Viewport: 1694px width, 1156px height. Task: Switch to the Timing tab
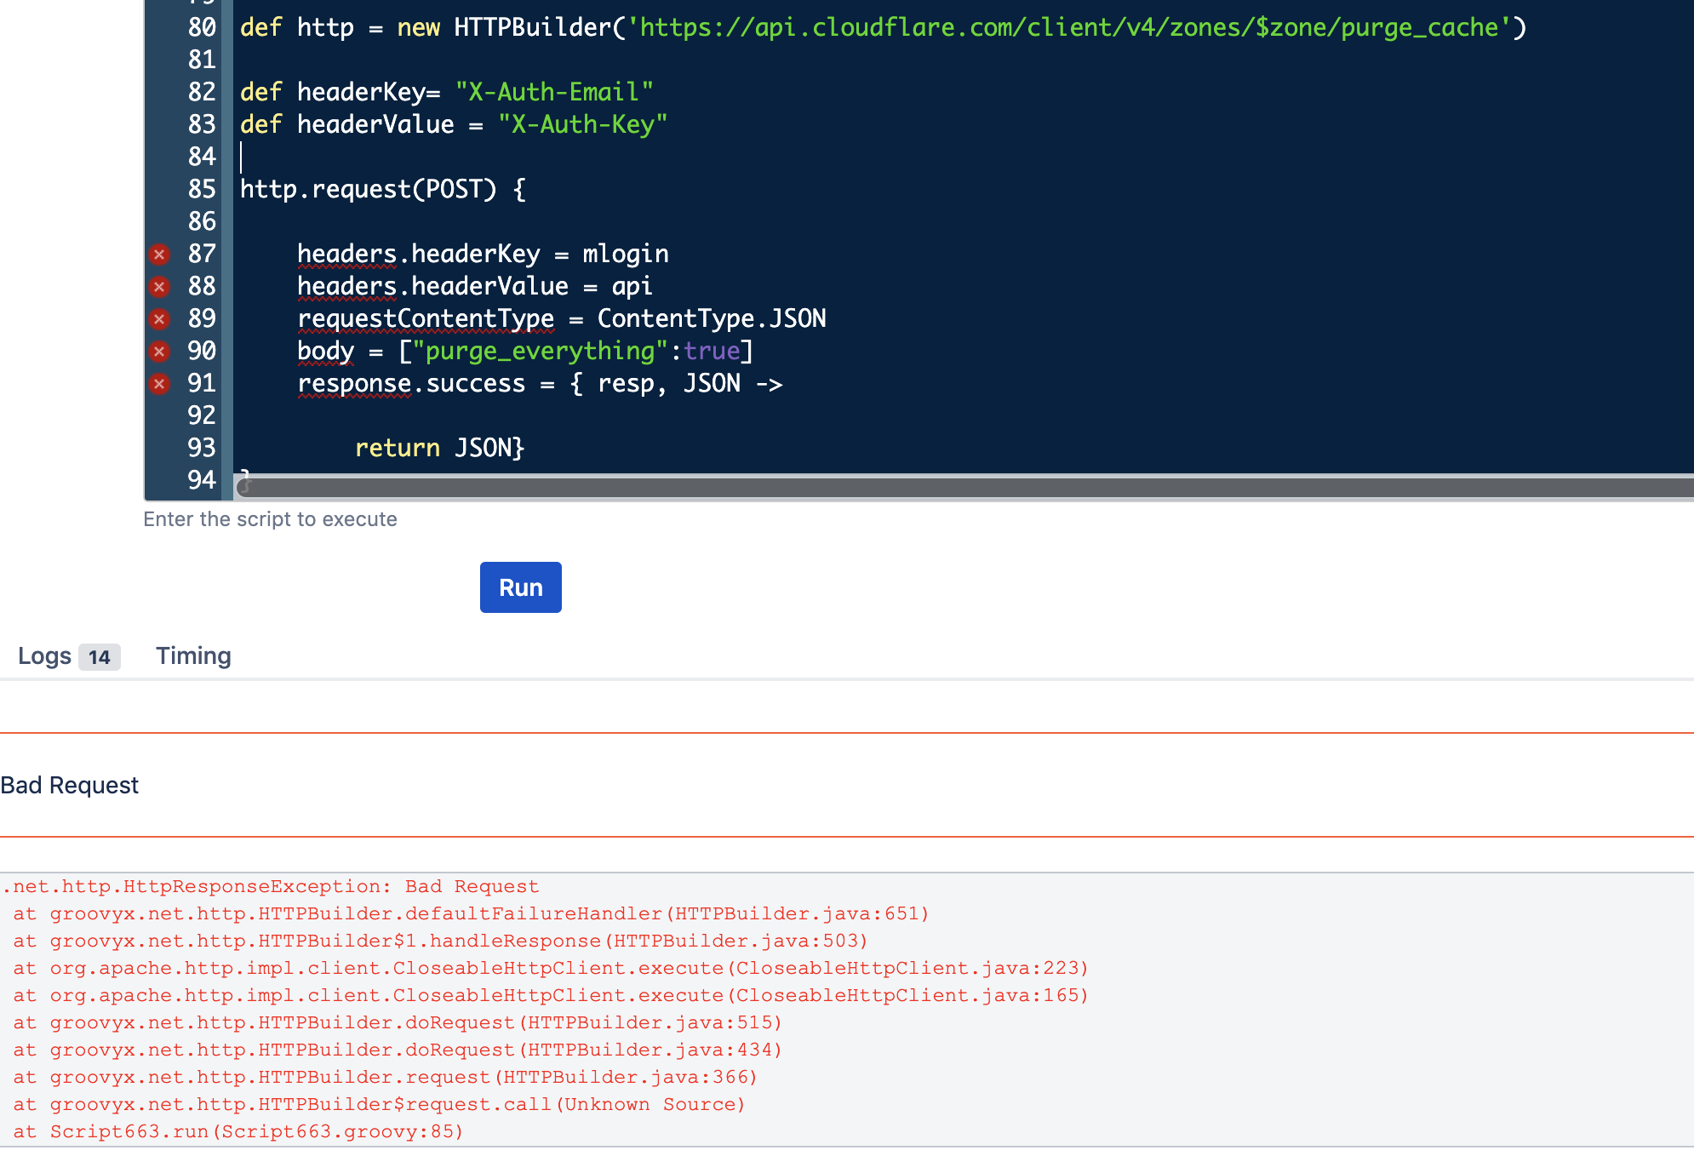click(x=193, y=656)
